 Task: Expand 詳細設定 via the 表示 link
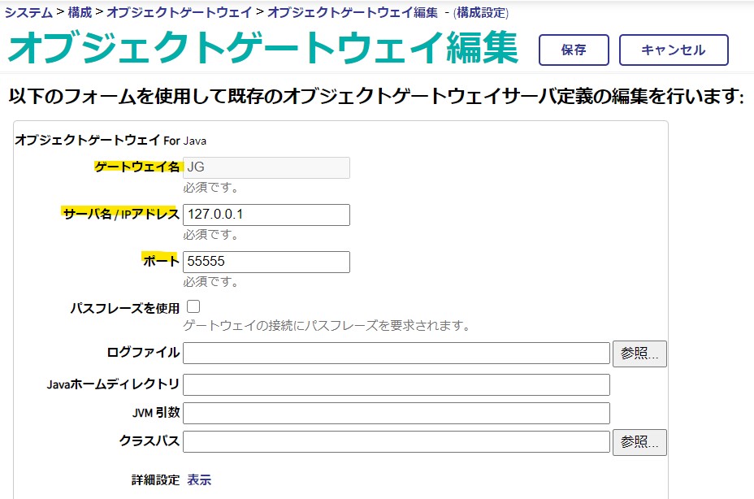pyautogui.click(x=199, y=479)
